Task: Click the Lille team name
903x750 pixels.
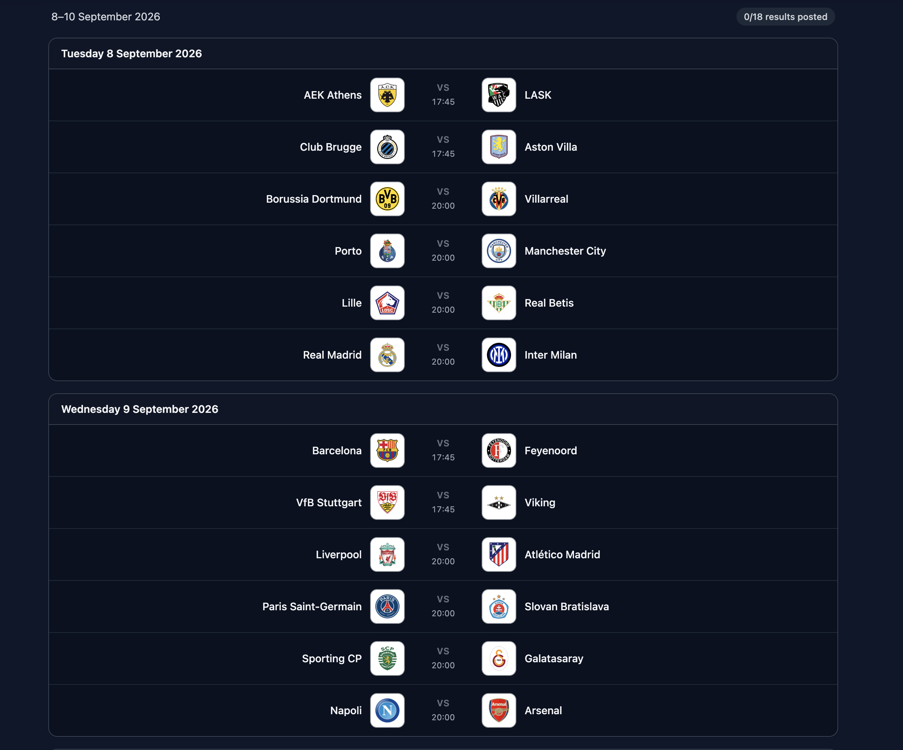Action: coord(351,303)
